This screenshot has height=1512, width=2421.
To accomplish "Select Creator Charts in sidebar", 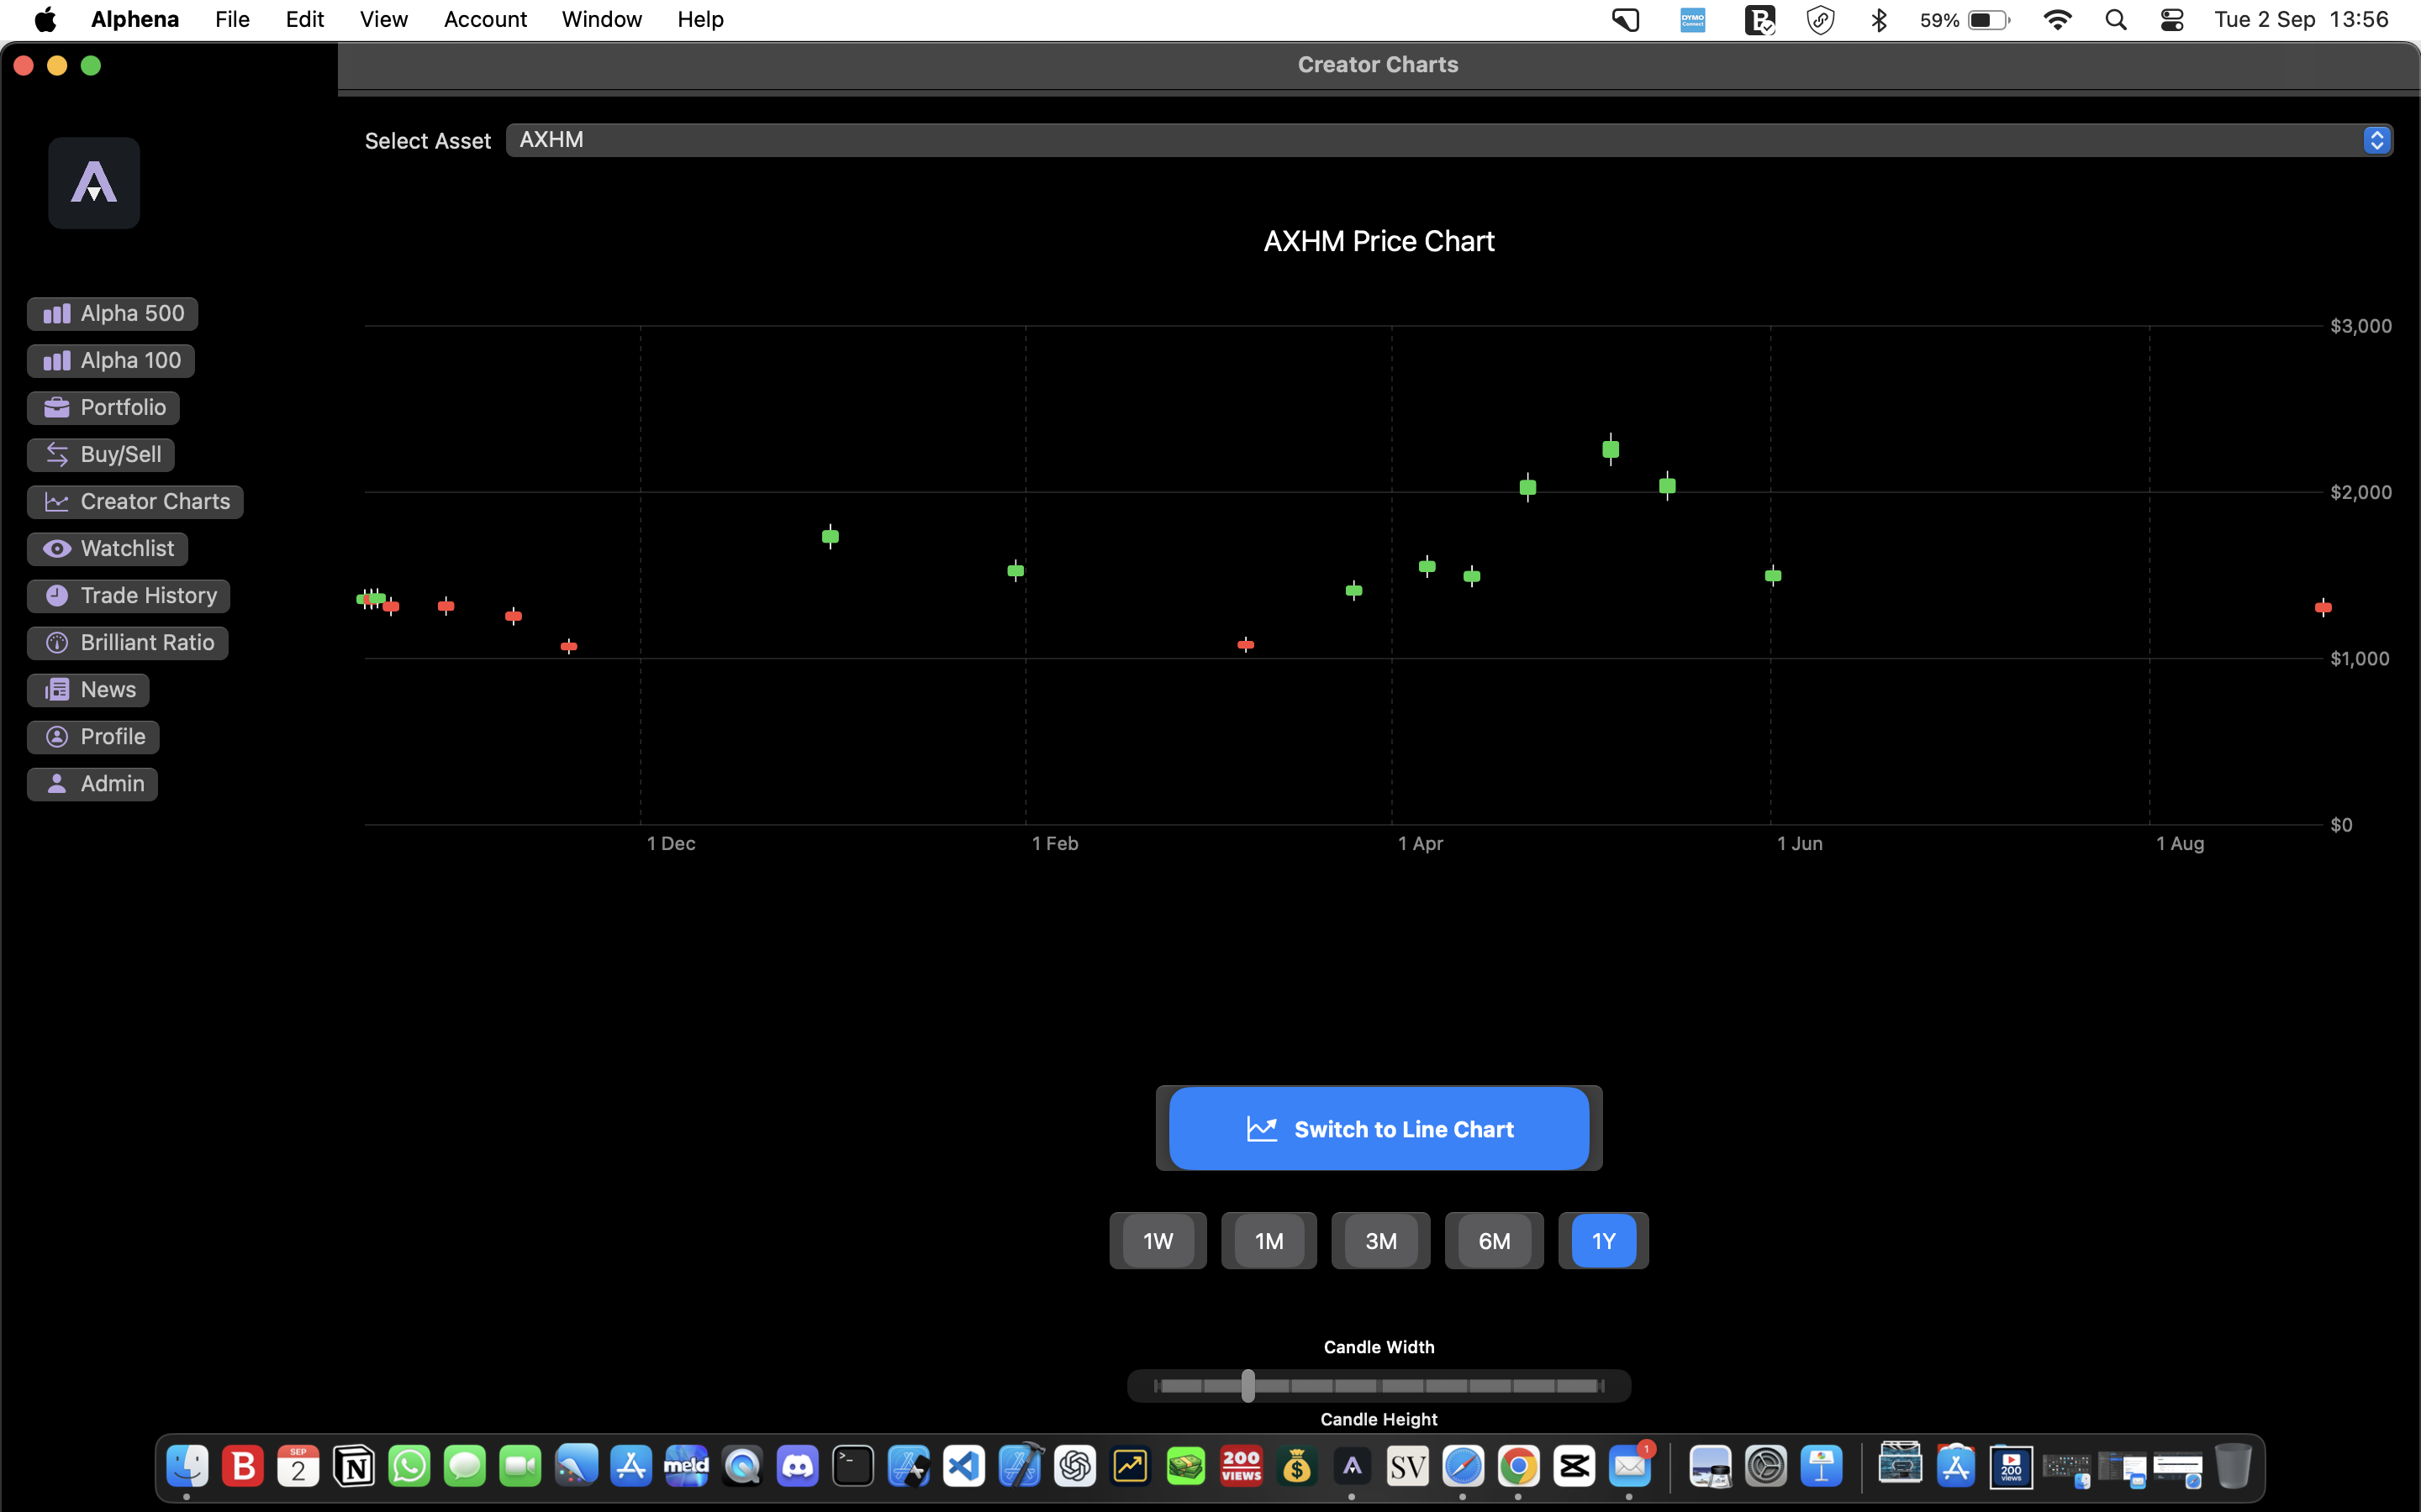I will pos(135,501).
